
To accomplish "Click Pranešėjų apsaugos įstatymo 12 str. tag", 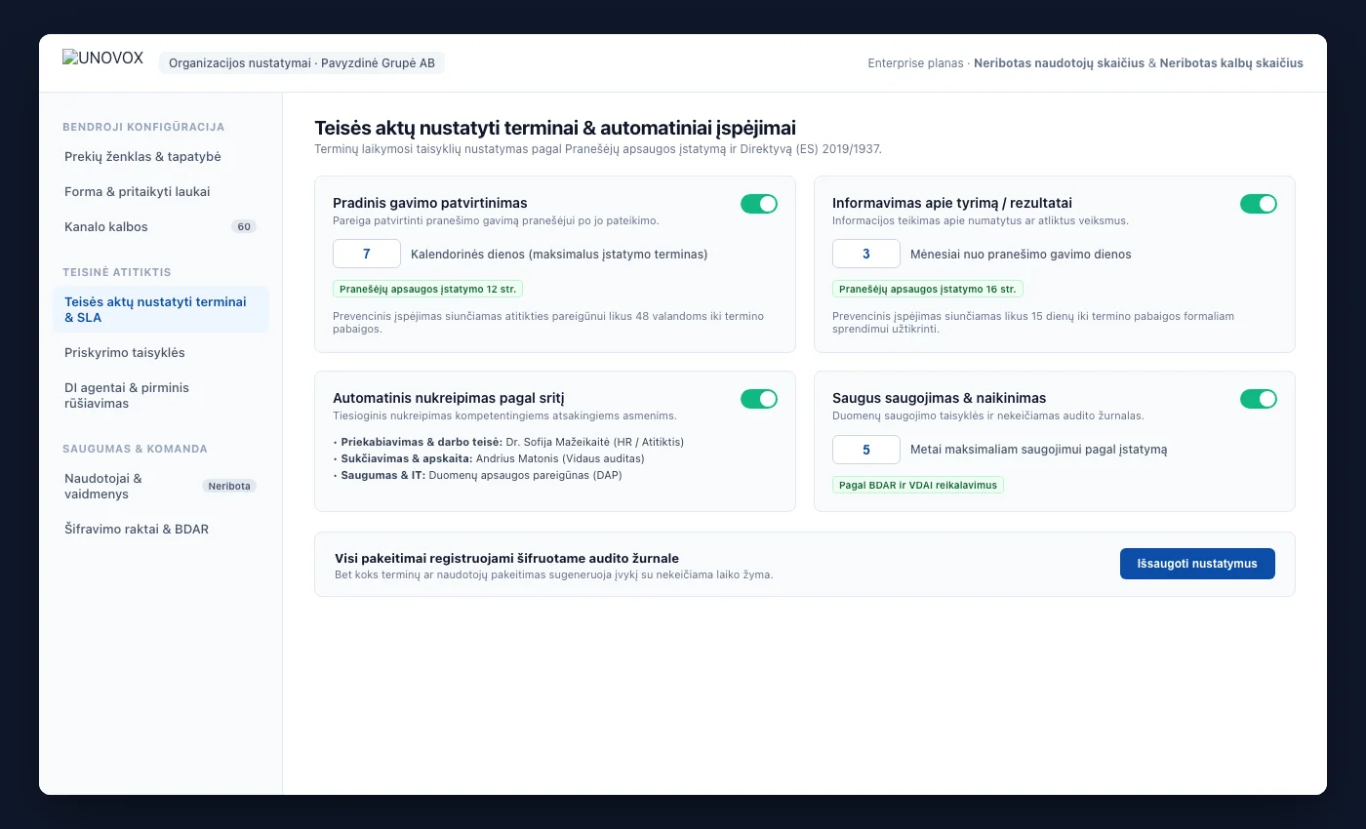I will 427,289.
